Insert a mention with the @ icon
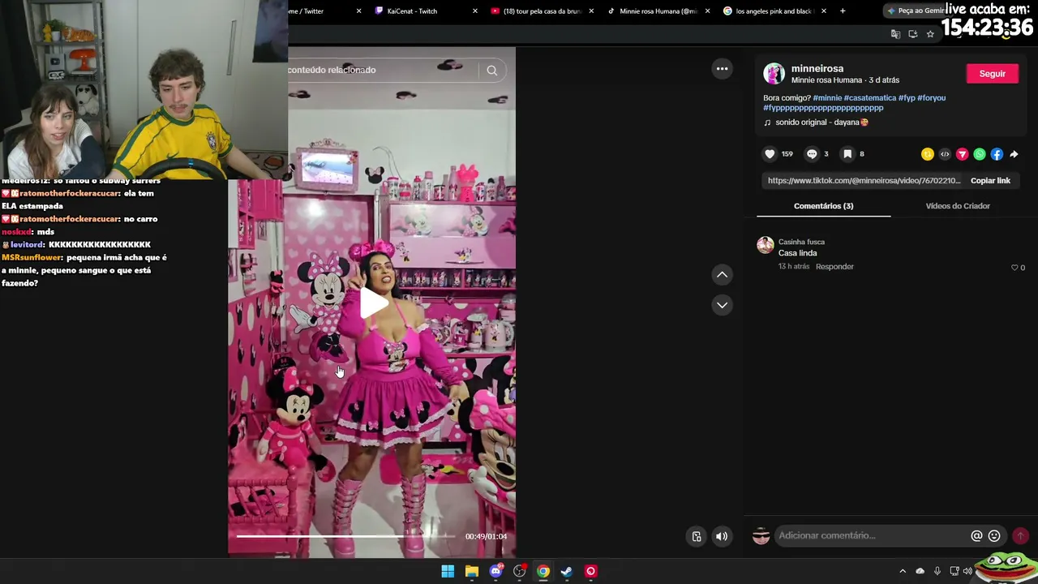The height and width of the screenshot is (584, 1038). coord(976,536)
